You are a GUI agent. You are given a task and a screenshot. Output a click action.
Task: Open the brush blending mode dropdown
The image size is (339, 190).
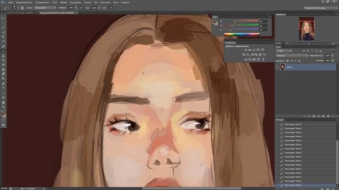pos(45,8)
